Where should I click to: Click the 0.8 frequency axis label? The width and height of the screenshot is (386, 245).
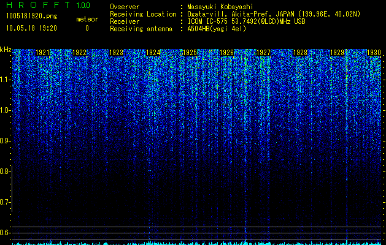tap(4, 171)
